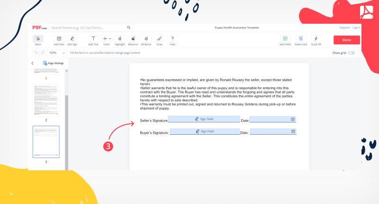
Task: Click the red Done button
Action: 346,40
